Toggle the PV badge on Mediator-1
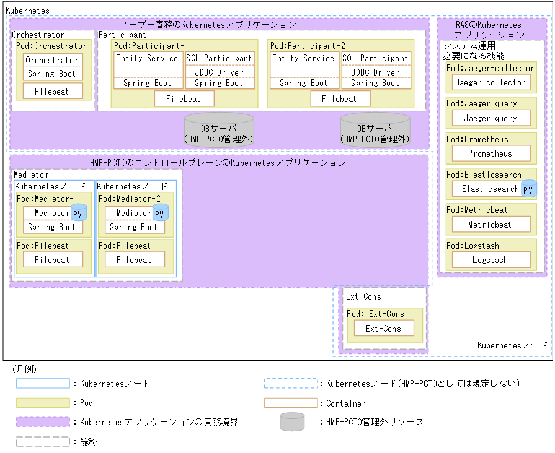This screenshot has width=555, height=453. 79,213
